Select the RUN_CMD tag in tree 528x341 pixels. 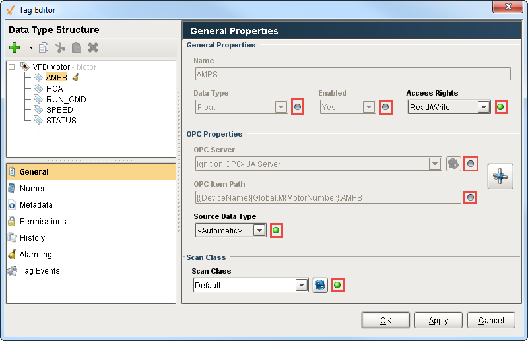click(66, 99)
